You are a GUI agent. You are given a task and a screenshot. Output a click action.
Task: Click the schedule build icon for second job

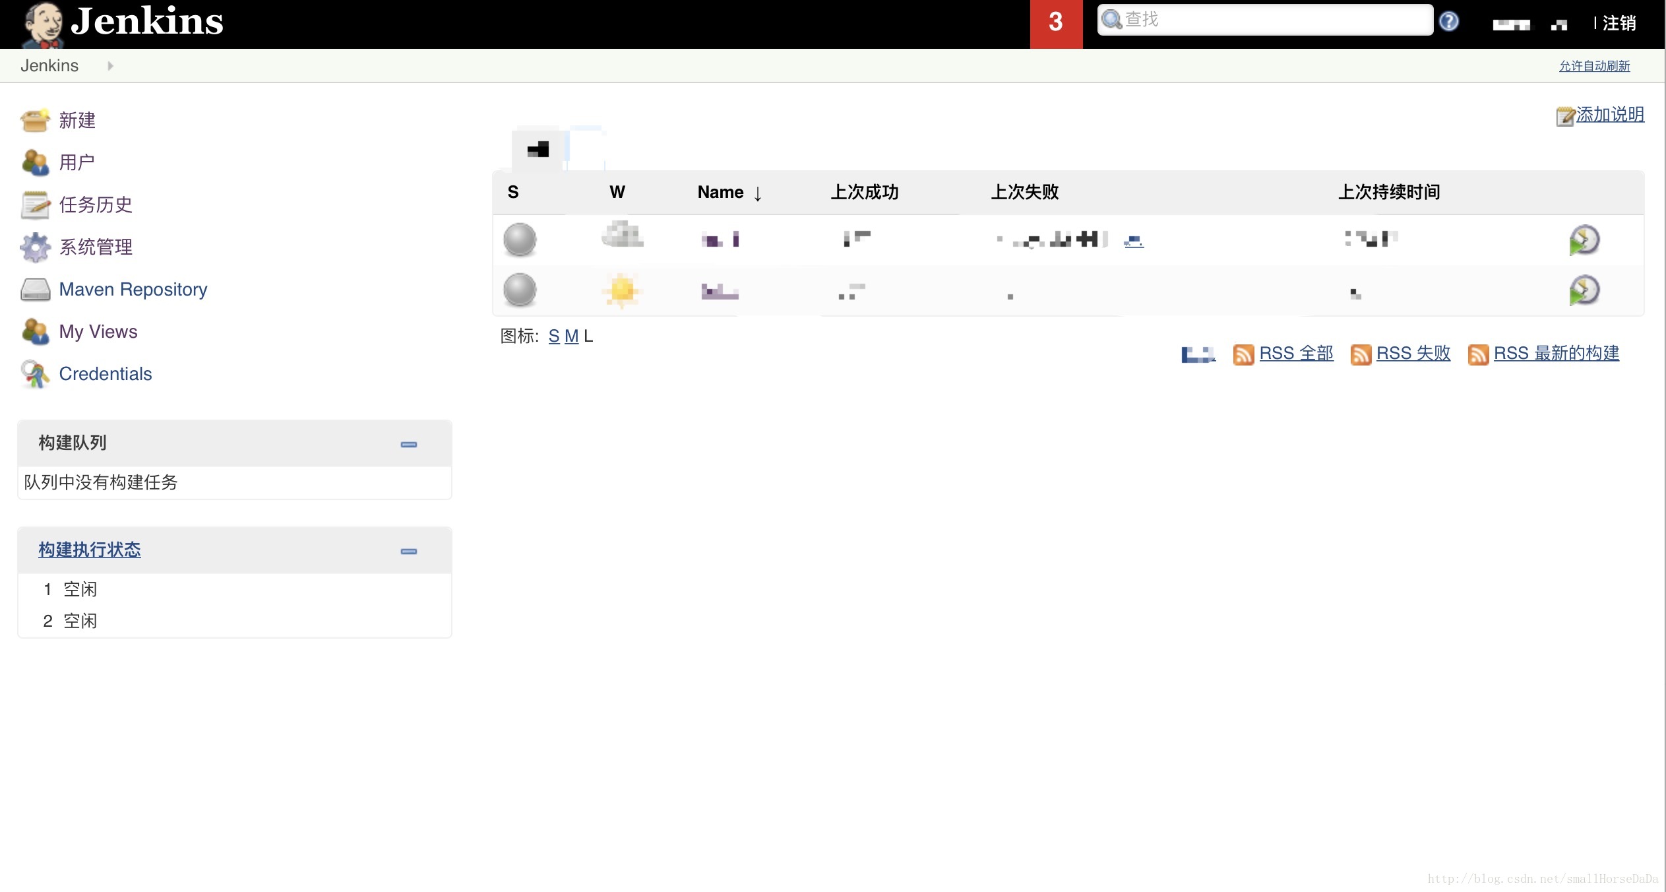click(x=1584, y=290)
